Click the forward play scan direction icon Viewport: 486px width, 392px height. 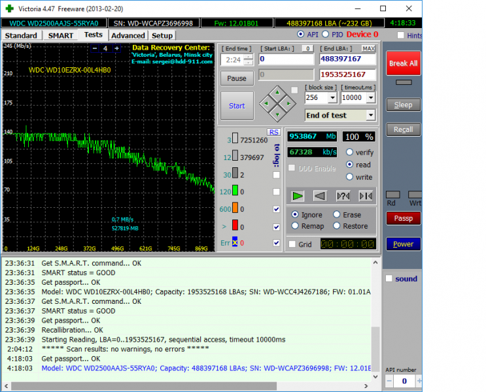(x=298, y=195)
